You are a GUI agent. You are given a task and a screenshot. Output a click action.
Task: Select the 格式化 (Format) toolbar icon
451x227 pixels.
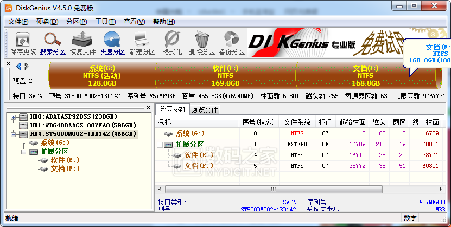[172, 43]
